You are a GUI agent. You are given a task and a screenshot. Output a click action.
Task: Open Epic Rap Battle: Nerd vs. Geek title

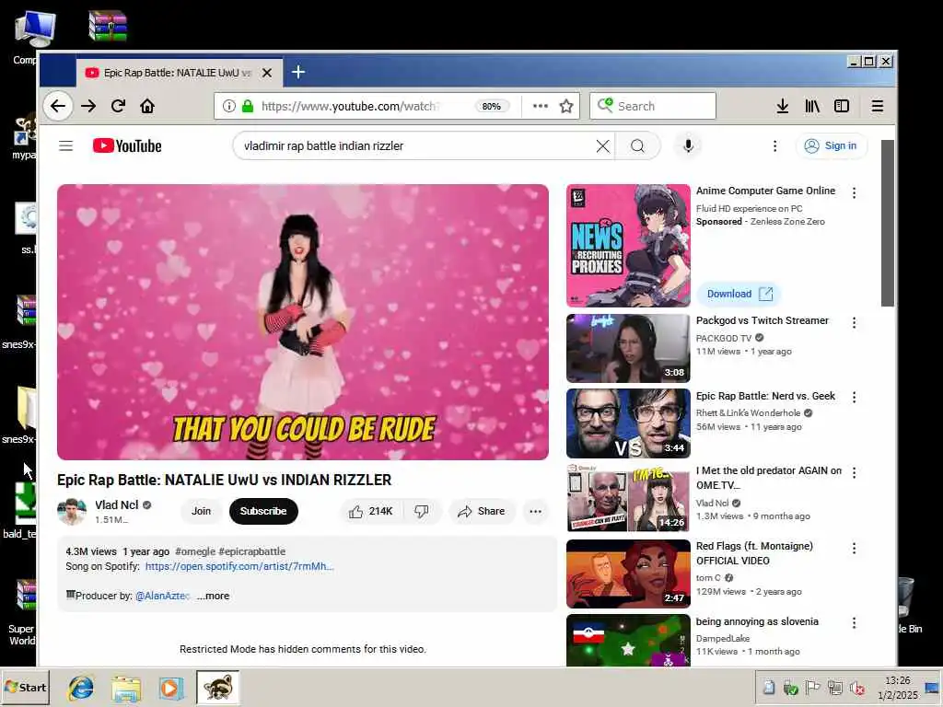(765, 396)
